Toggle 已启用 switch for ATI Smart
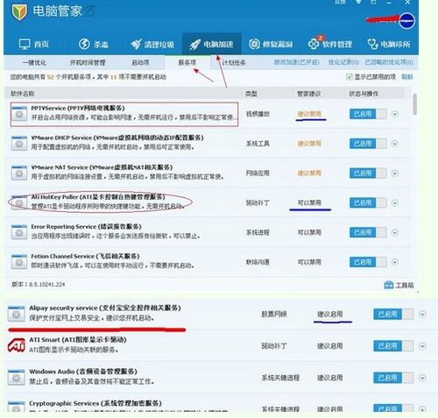The image size is (438, 418). [x=393, y=346]
